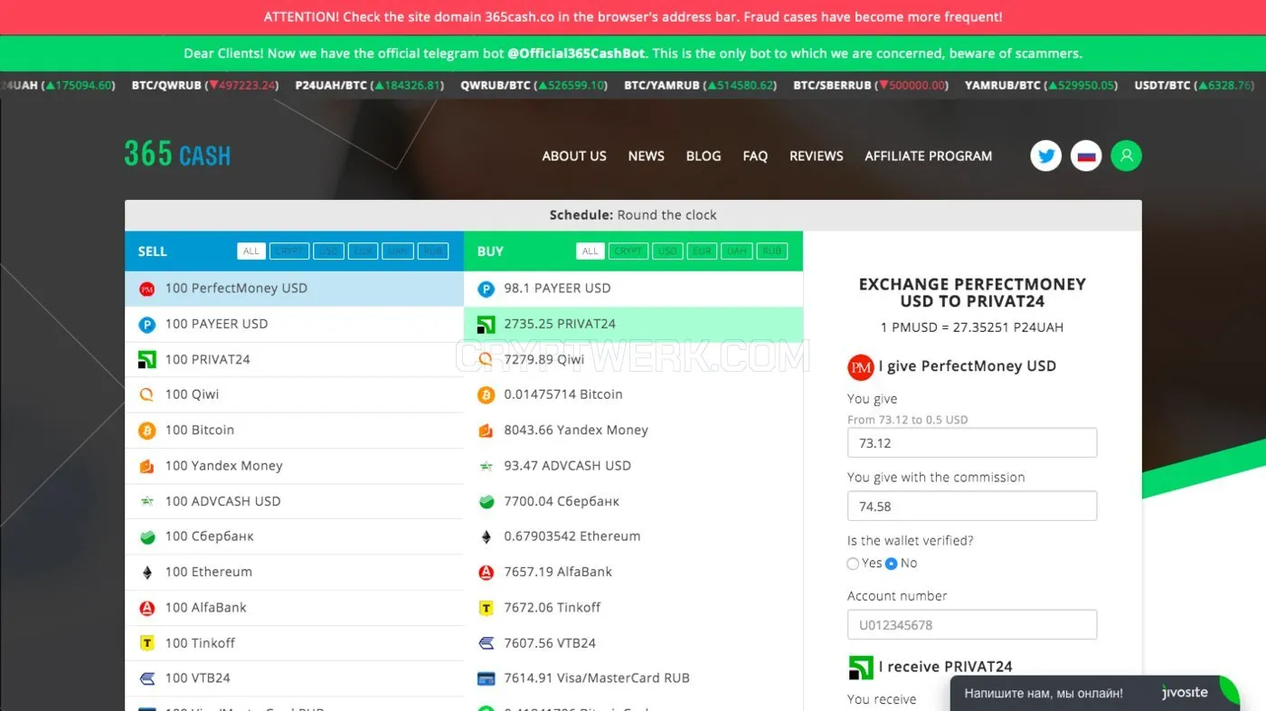Screen dimensions: 1266x711
Task: Click the Yandex Money icon in the Sell list
Action: click(146, 466)
